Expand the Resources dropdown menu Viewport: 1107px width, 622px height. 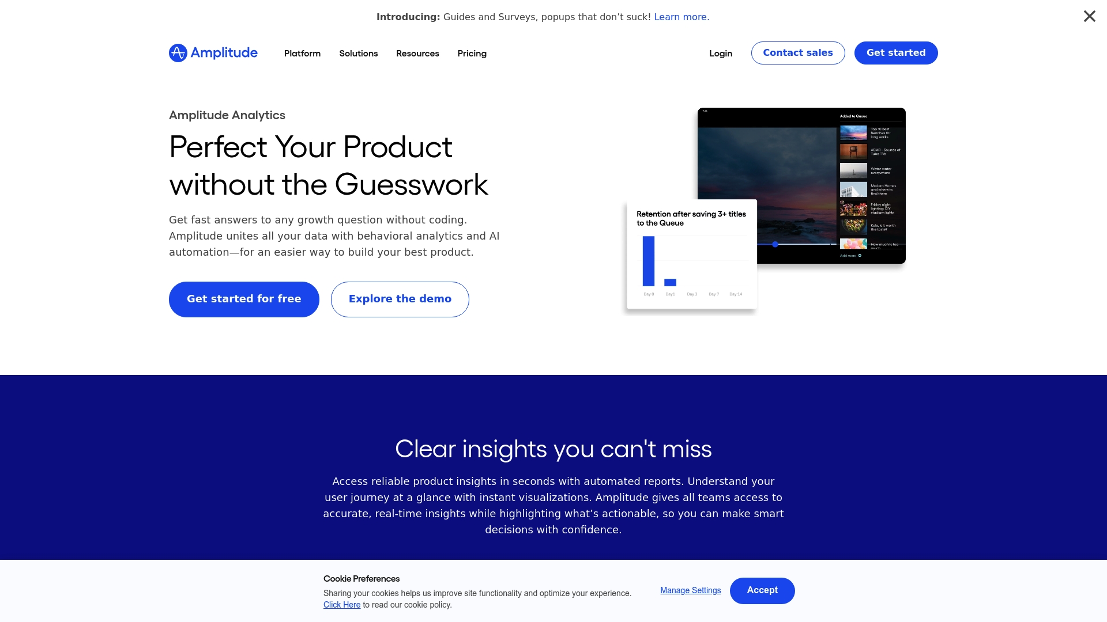(417, 52)
